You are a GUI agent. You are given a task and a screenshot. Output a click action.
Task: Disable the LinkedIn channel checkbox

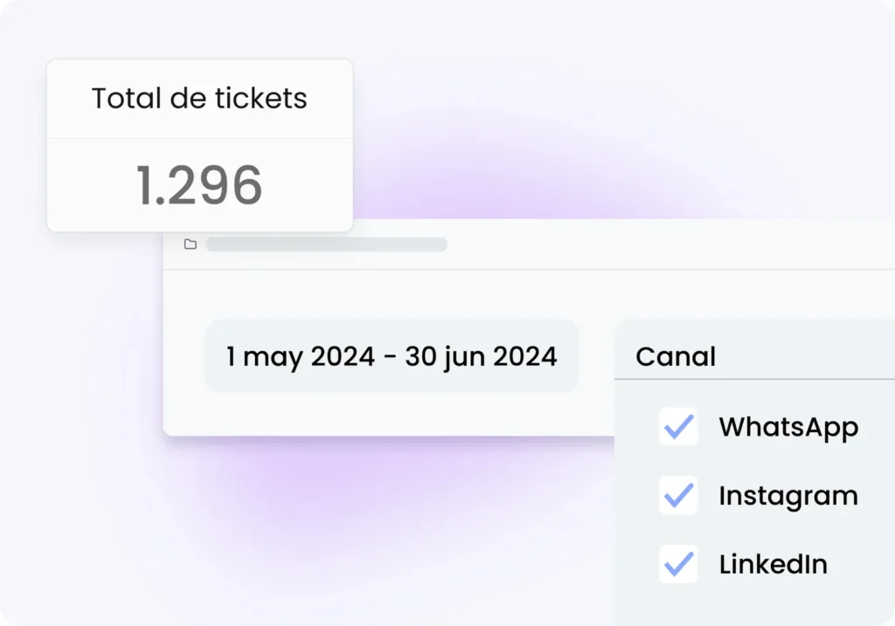coord(678,564)
